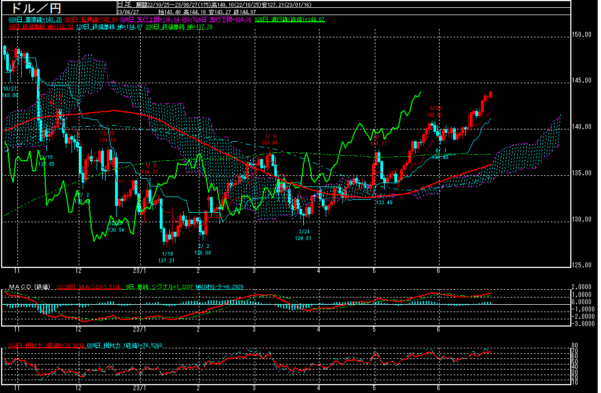Click the 1/16 127.21 low annotation
This screenshot has width=601, height=393.
(166, 257)
